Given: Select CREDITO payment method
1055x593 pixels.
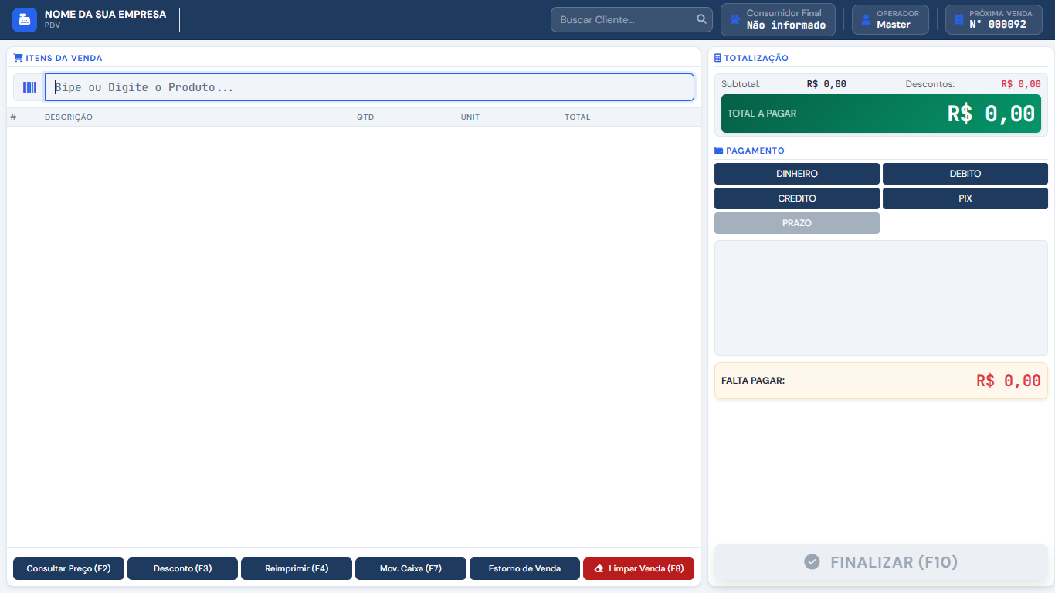Looking at the screenshot, I should point(797,198).
